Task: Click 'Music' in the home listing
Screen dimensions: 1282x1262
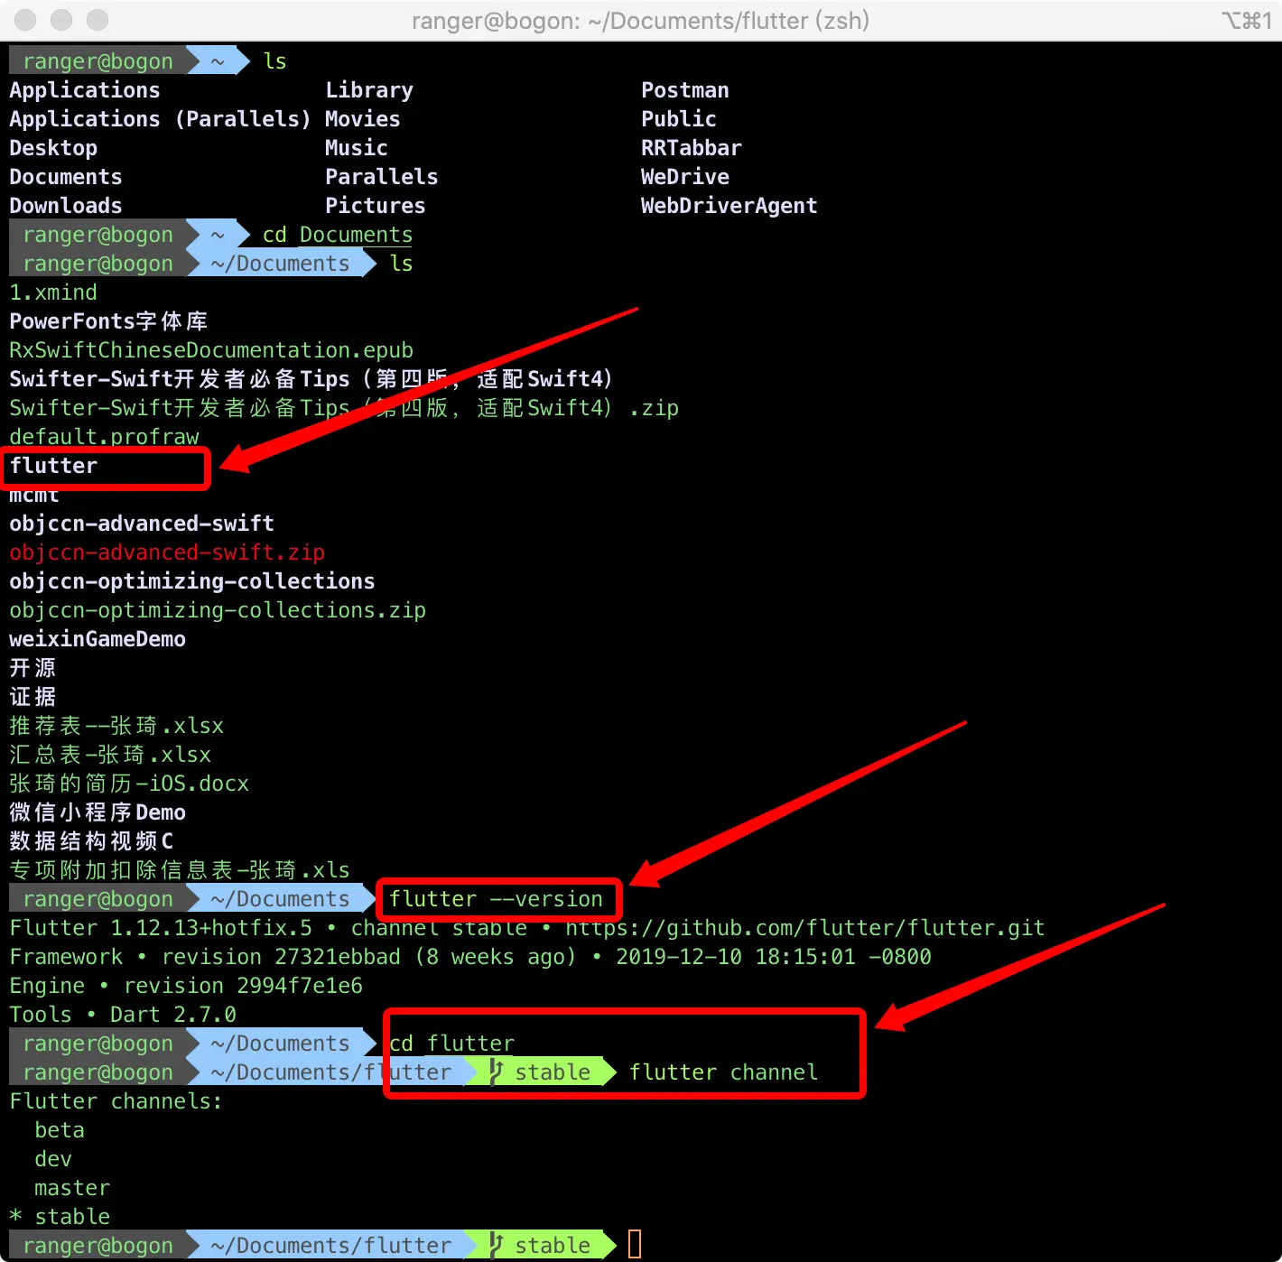Action: (x=357, y=148)
